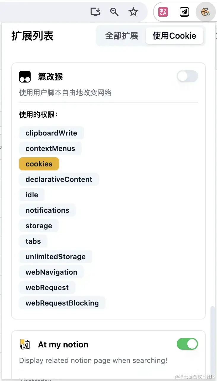Click the At my notion extension icon
The image size is (217, 381).
point(25,344)
